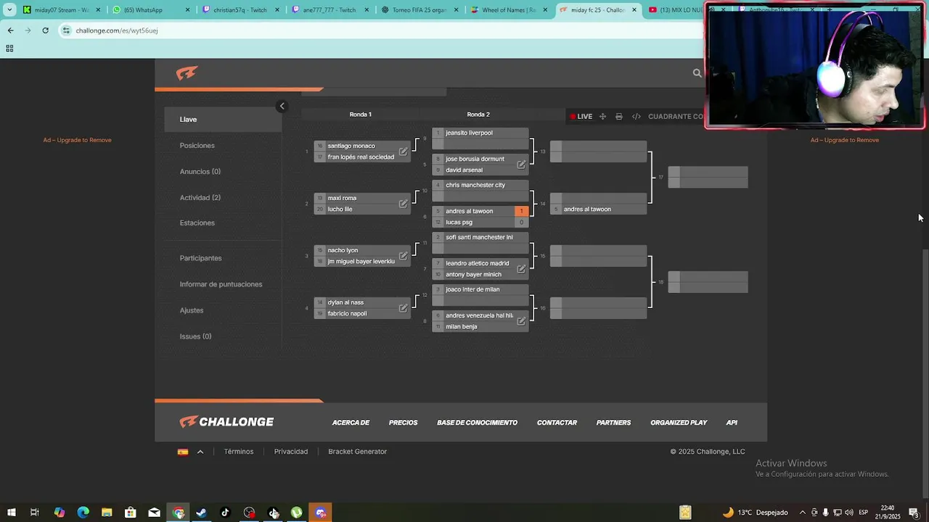Reload the page in the browser
This screenshot has height=522, width=929.
(45, 30)
